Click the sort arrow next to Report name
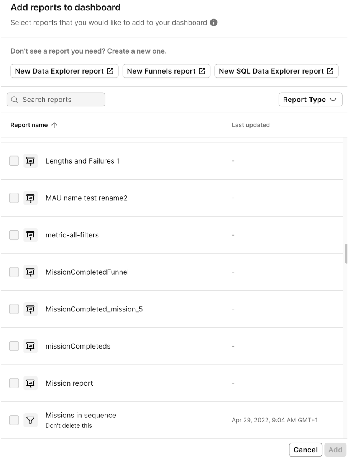The height and width of the screenshot is (468, 361). point(54,125)
